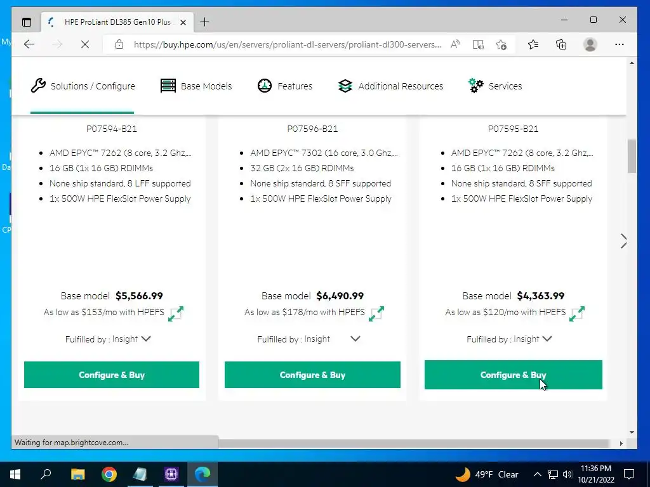Screen dimensions: 650x487
Task: Expand HPEFS details for $178/mo model
Action: (376, 313)
